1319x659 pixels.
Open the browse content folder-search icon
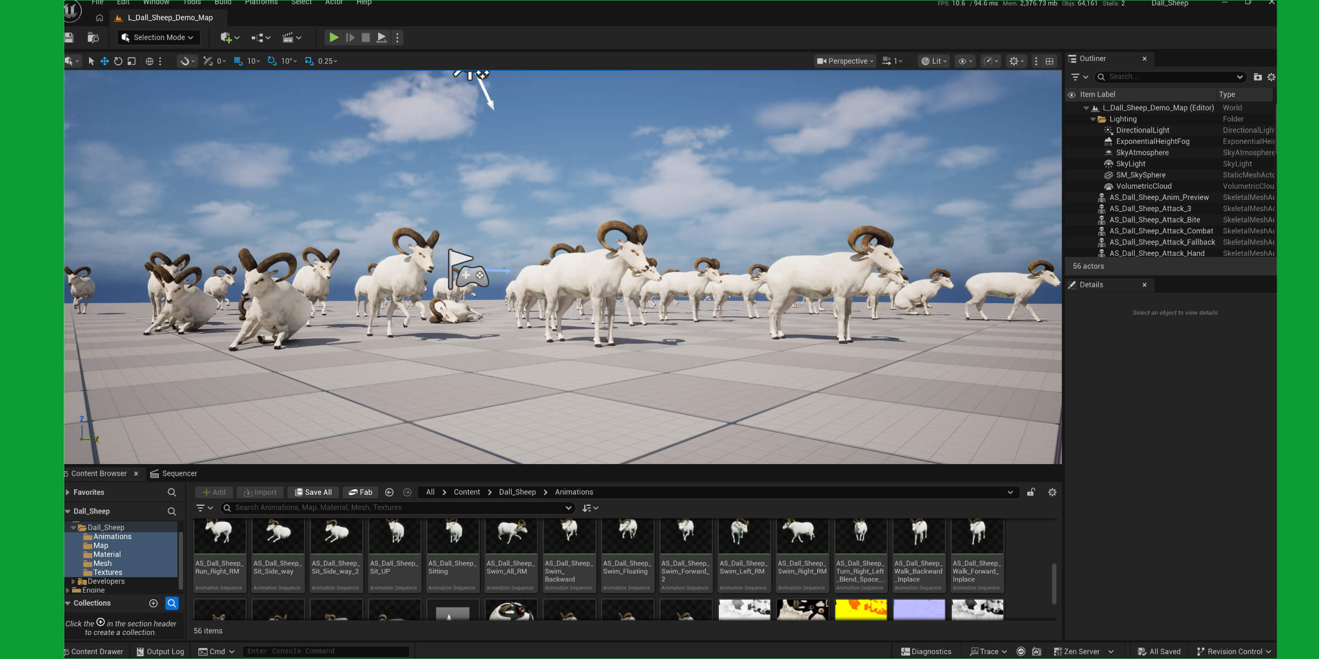tap(93, 37)
